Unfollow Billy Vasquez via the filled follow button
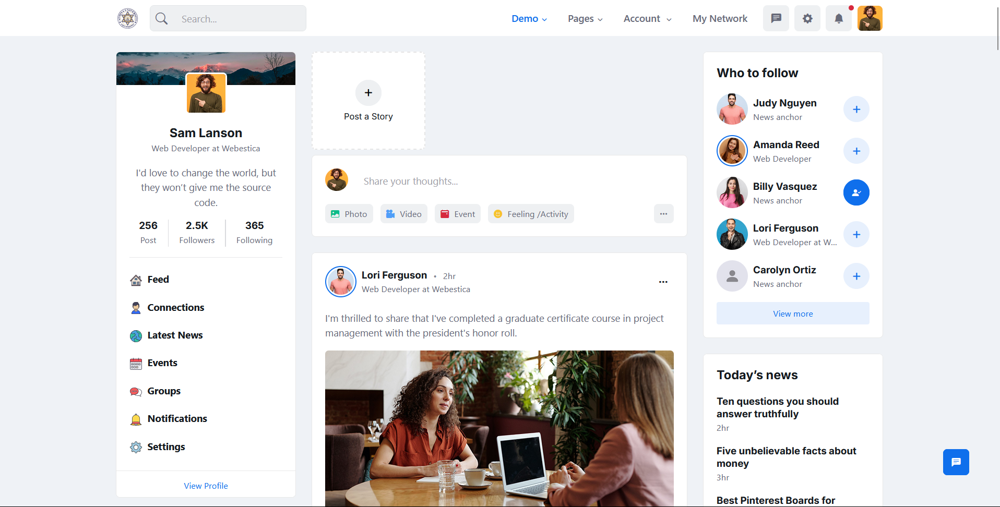 click(x=856, y=192)
